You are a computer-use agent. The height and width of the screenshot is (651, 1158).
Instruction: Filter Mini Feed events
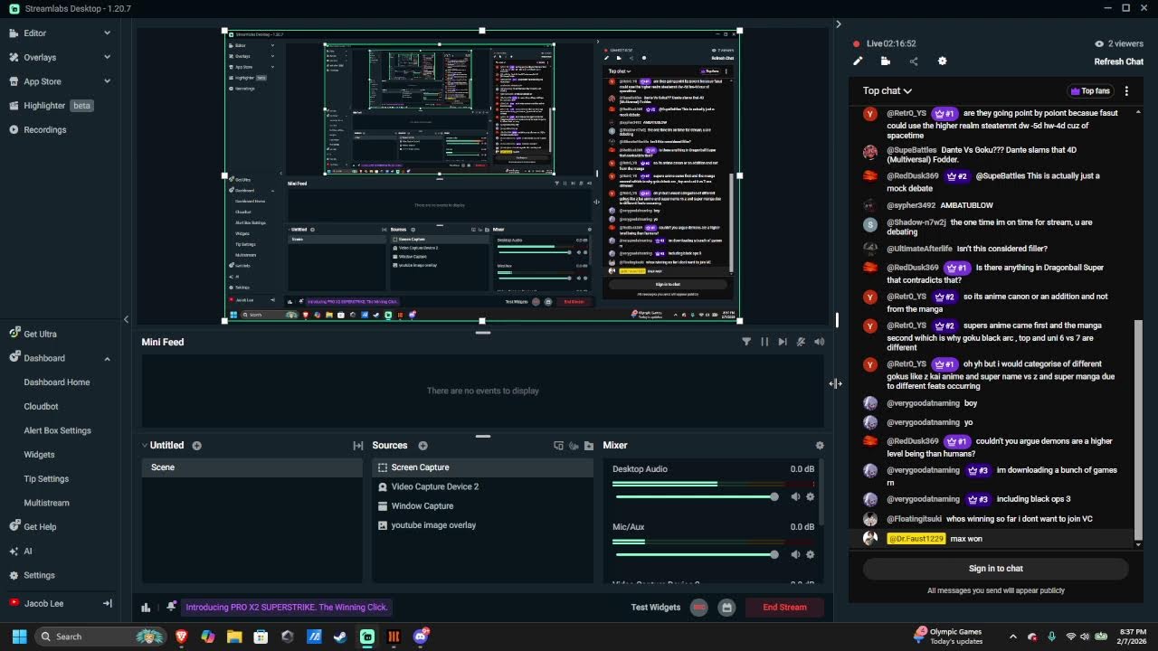pyautogui.click(x=746, y=342)
